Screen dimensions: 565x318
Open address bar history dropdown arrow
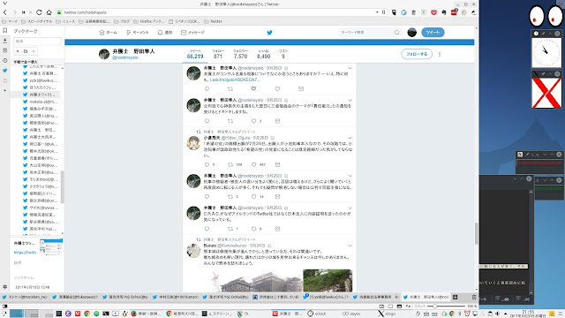pos(377,12)
